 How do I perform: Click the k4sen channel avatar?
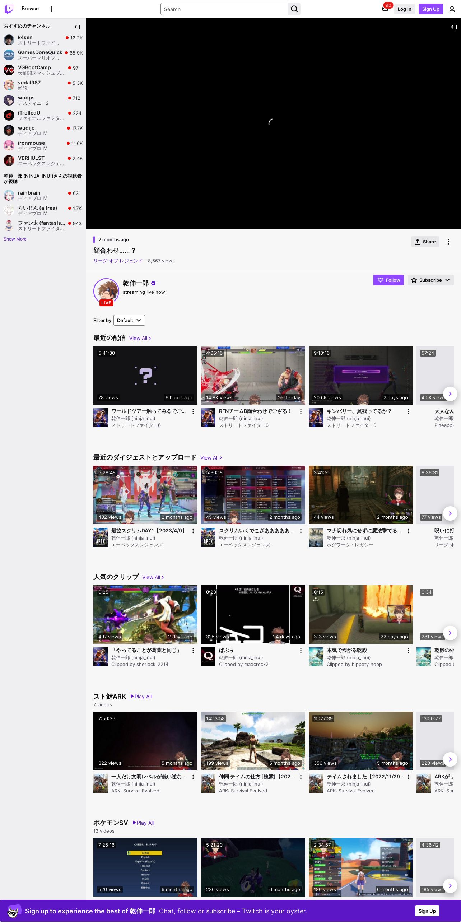(9, 40)
